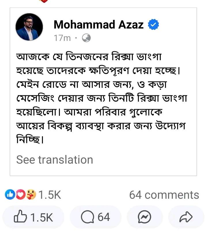Click the blue verified badge
Viewport: 207px width, 231px height.
[x=153, y=24]
